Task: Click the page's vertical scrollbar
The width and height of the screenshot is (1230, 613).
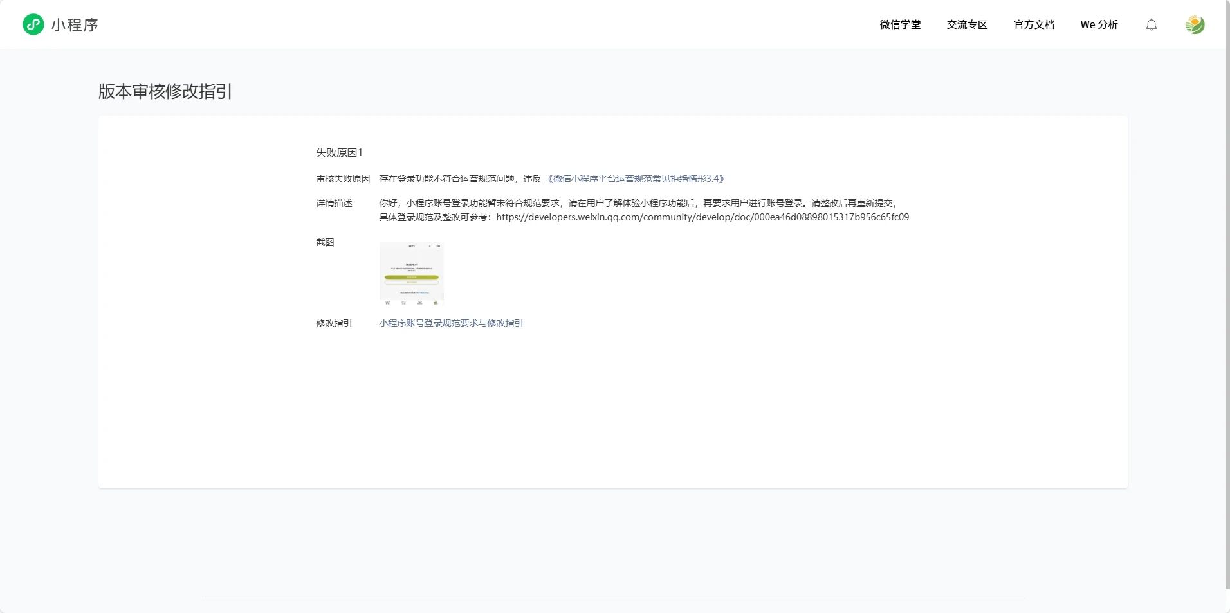Action: (x=1228, y=294)
